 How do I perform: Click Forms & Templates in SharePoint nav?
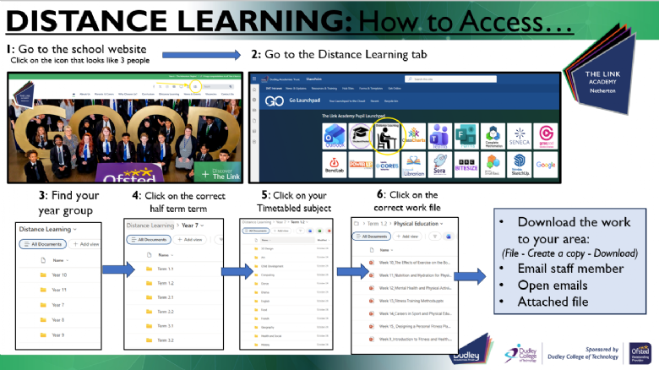371,89
